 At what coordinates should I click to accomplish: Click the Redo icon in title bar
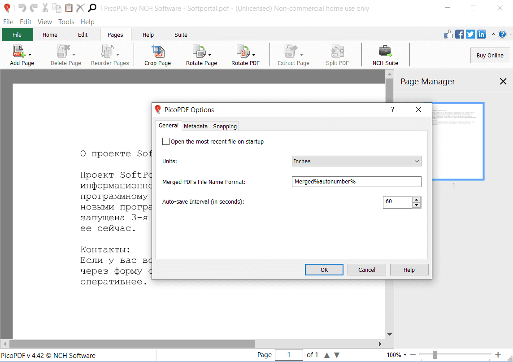(x=34, y=8)
